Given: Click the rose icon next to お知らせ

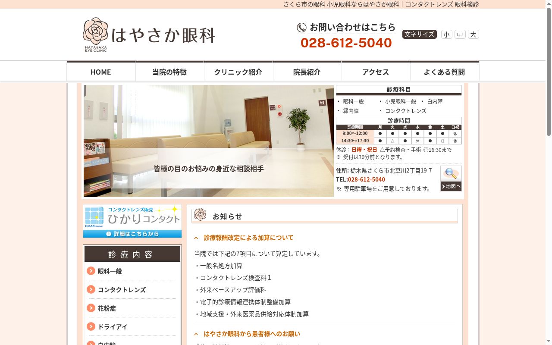Looking at the screenshot, I should tap(200, 214).
